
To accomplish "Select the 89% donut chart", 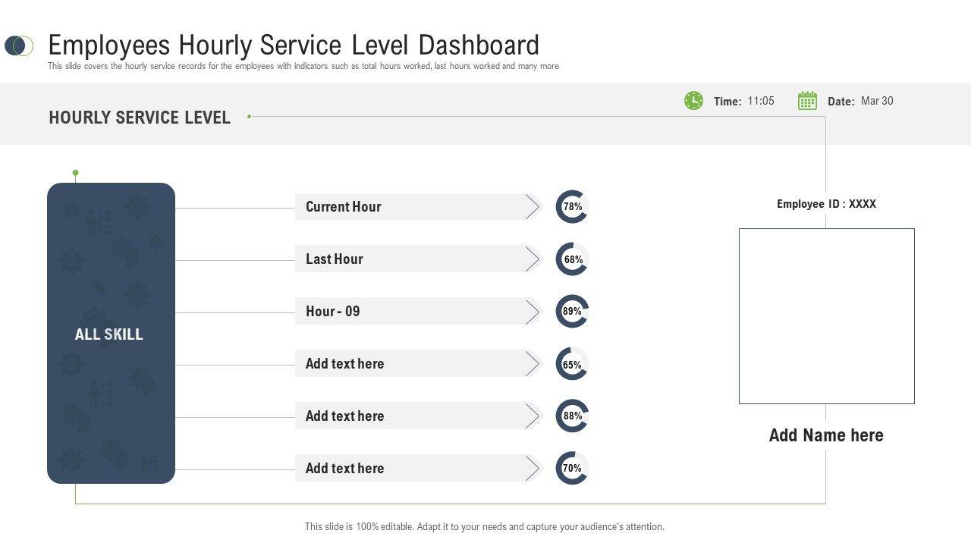I will click(x=572, y=311).
